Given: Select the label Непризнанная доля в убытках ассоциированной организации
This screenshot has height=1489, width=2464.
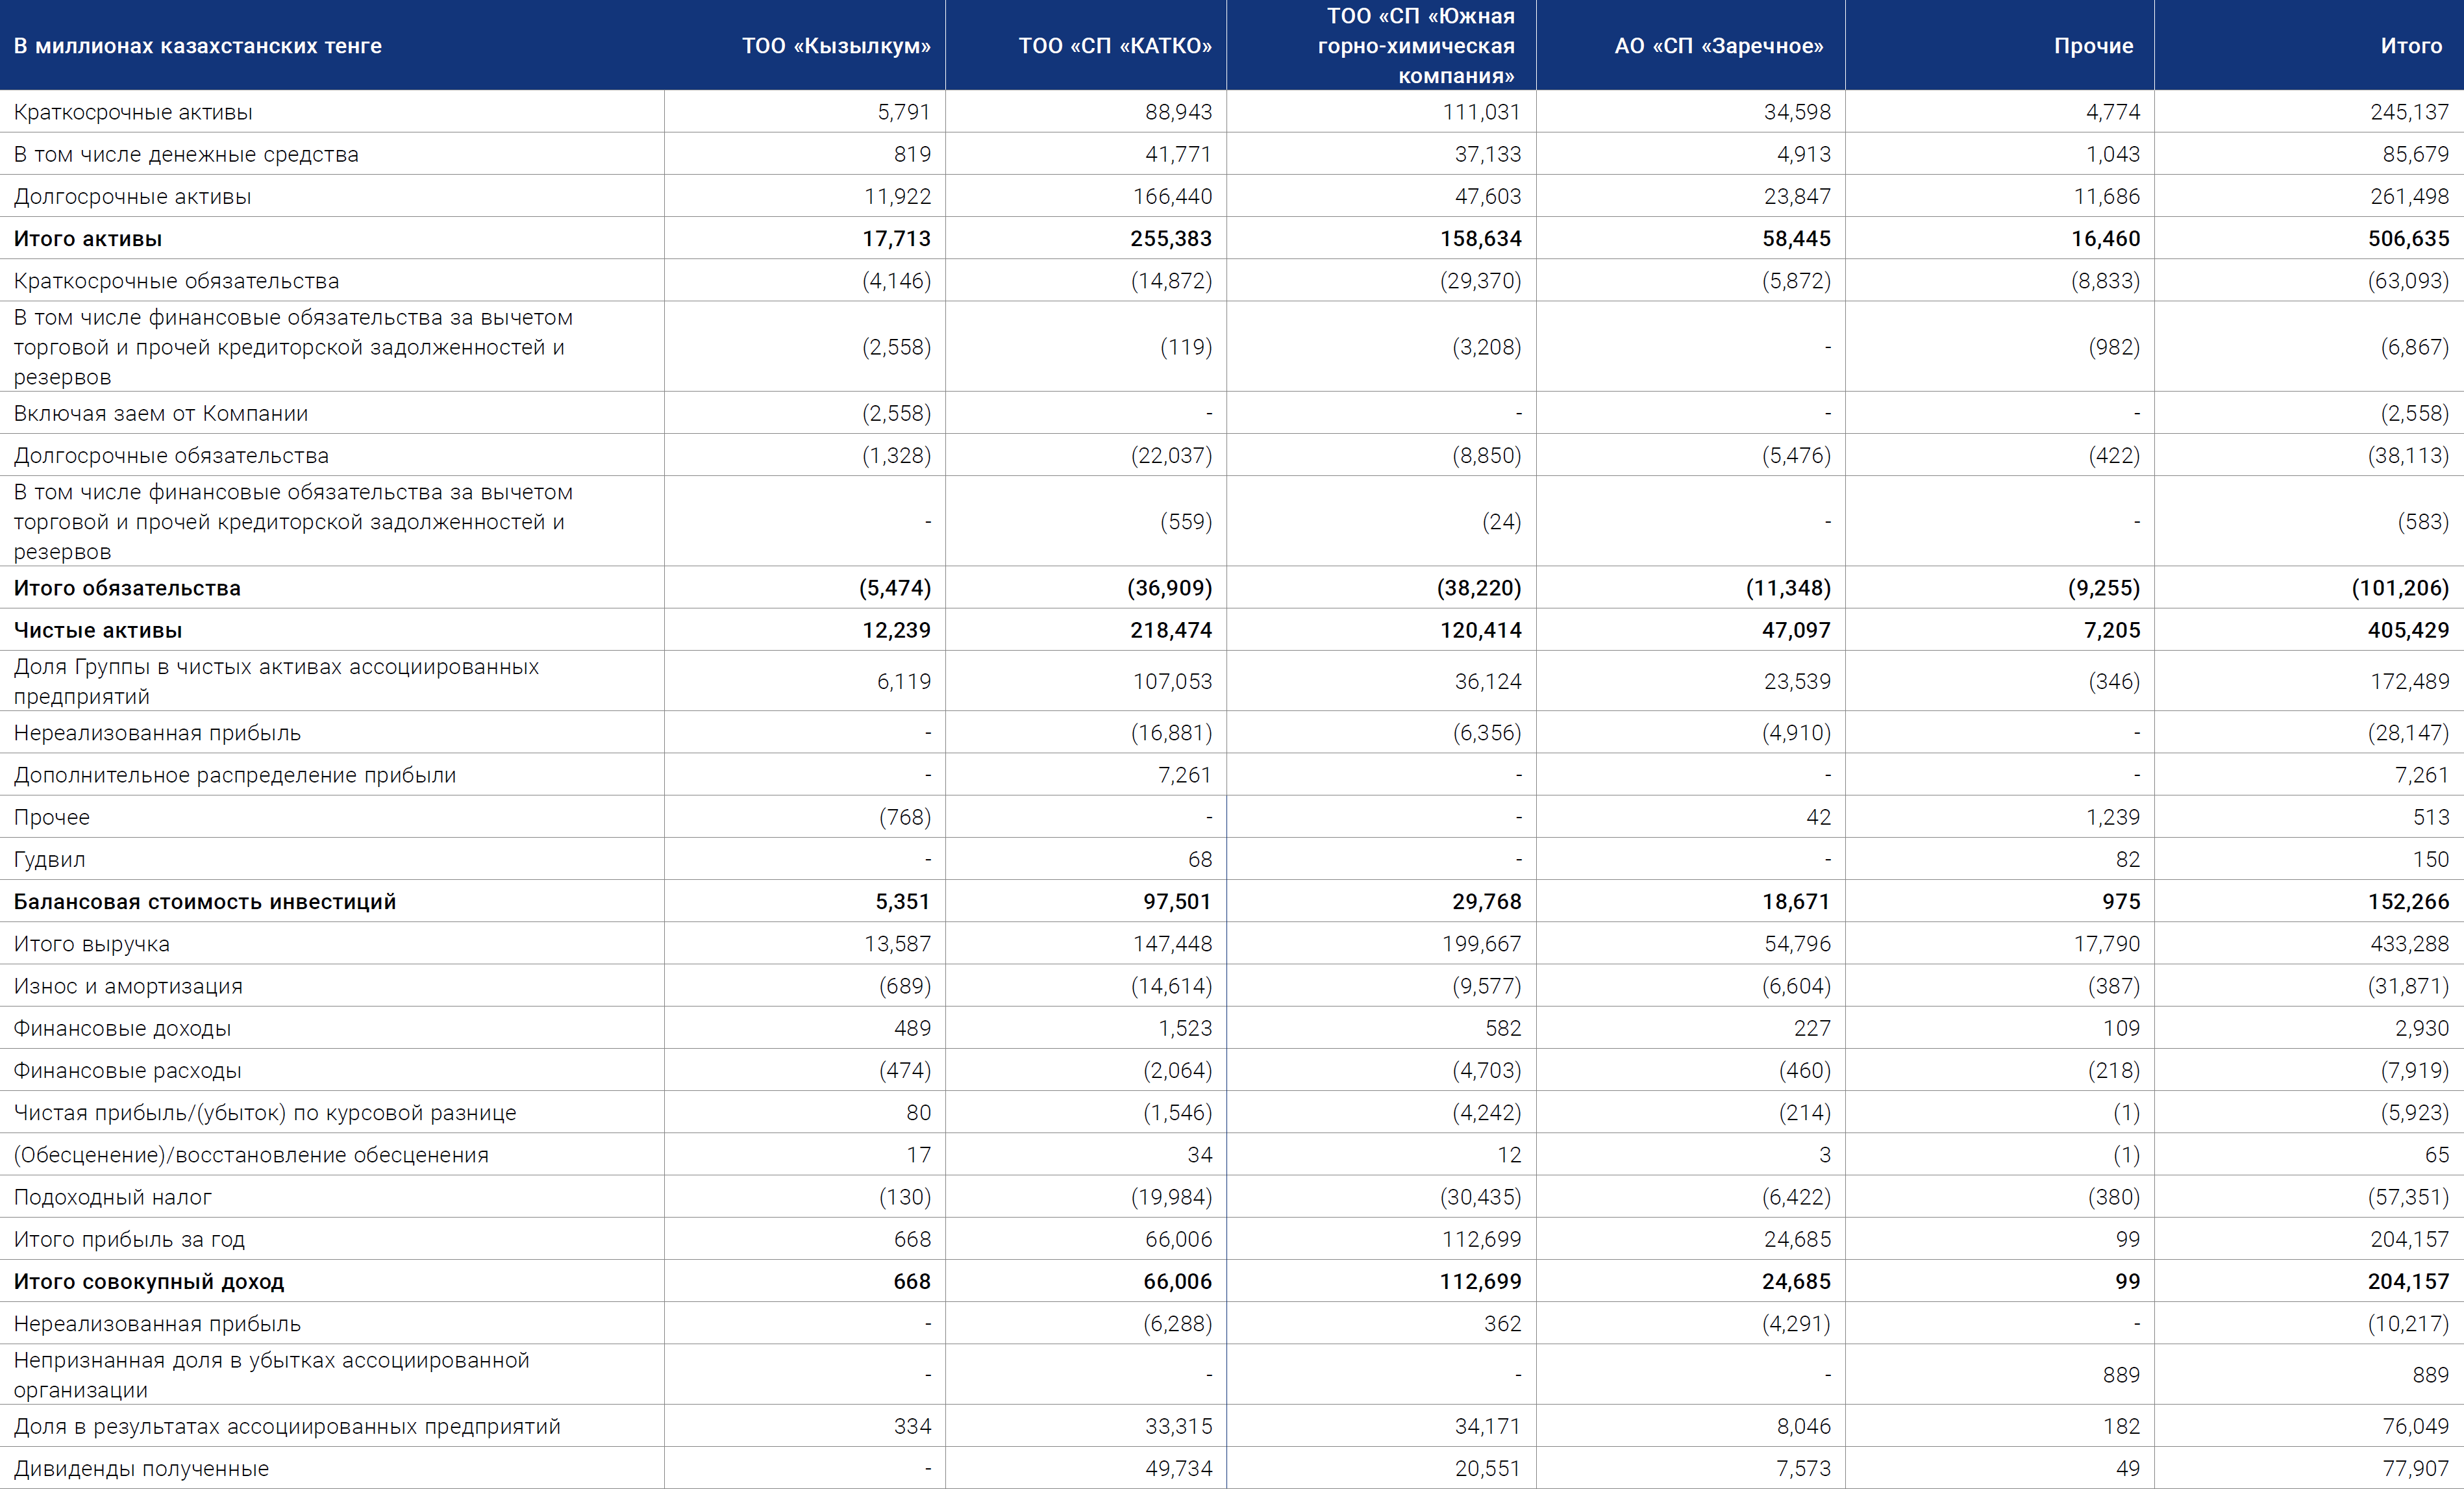Looking at the screenshot, I should click(271, 1375).
